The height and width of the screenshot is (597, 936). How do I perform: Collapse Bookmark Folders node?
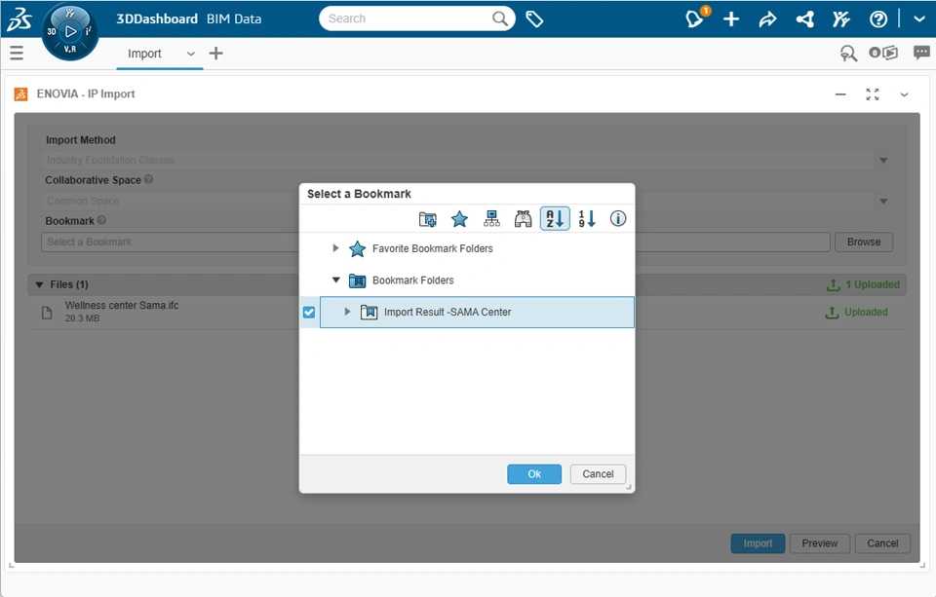coord(336,280)
